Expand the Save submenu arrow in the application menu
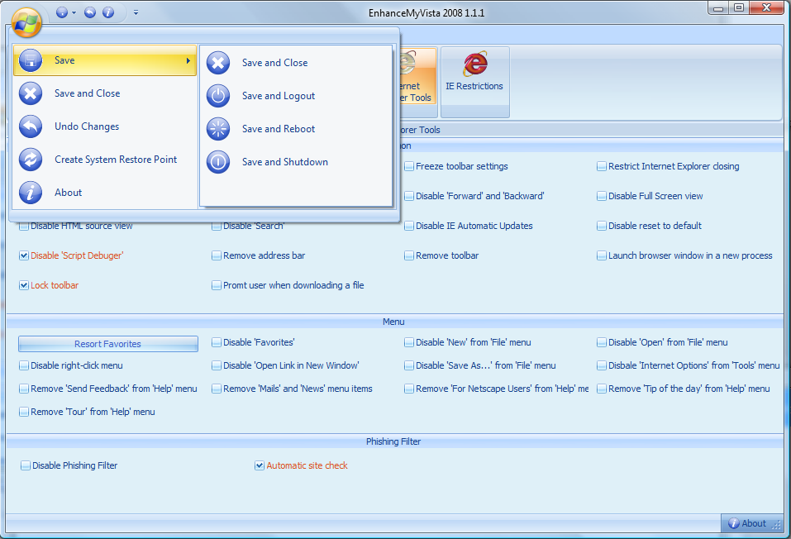 (x=188, y=60)
